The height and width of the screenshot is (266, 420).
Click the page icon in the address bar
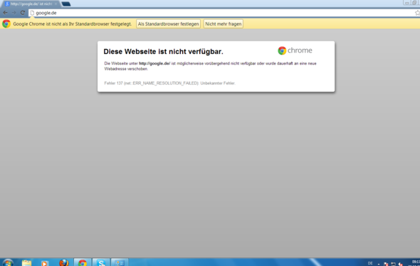coord(32,13)
